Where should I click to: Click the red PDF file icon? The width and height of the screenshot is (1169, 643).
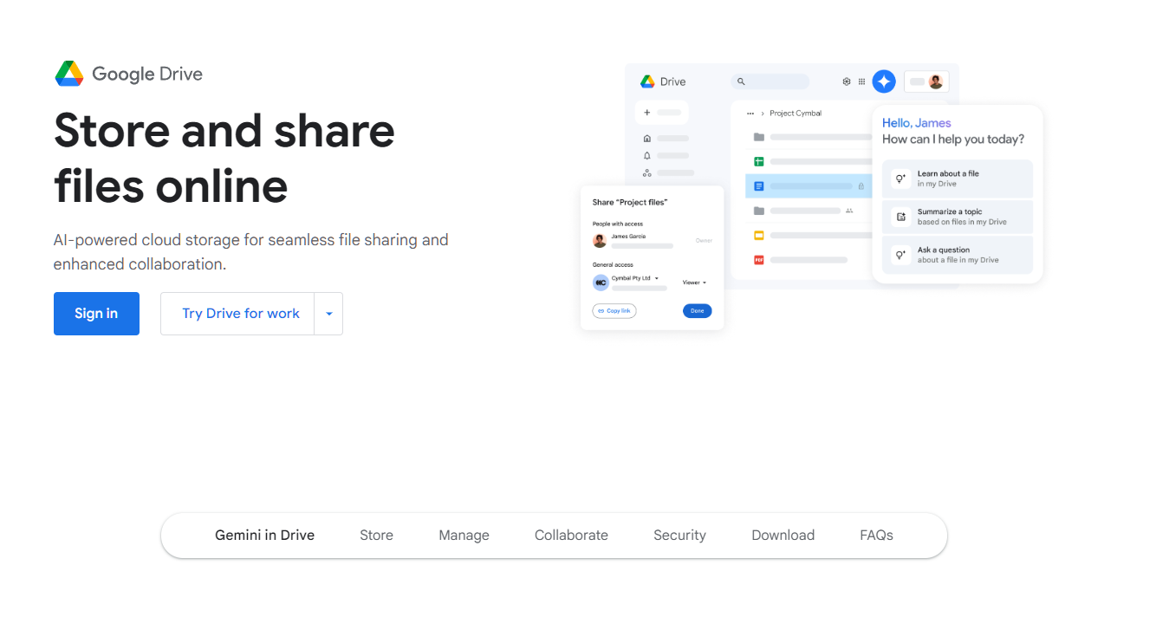pos(758,260)
